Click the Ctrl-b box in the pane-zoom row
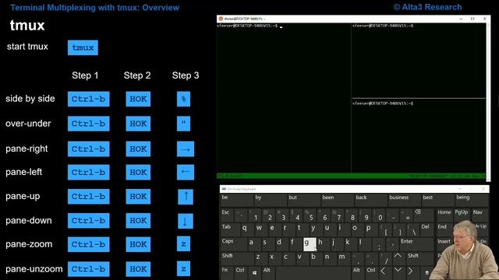This screenshot has width=499, height=280. pyautogui.click(x=88, y=244)
